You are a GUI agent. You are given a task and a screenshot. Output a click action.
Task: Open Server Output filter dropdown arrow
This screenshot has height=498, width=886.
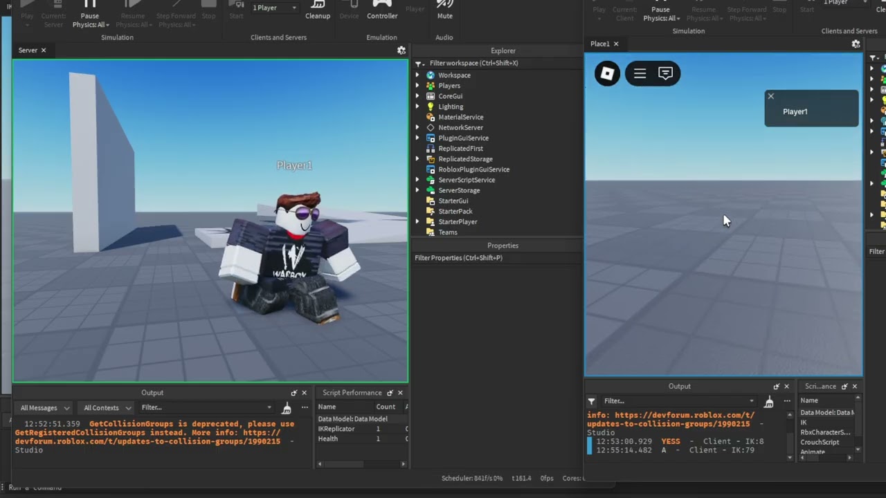pyautogui.click(x=269, y=408)
